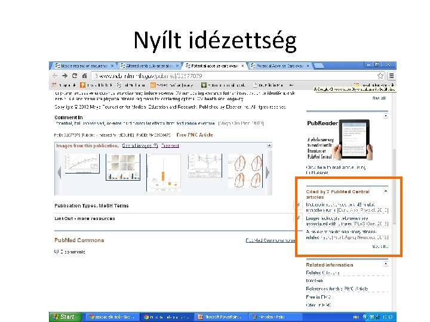Open the 'Free in PMC' link
The height and width of the screenshot is (322, 430).
click(318, 297)
